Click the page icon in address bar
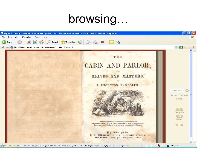 click(12, 47)
